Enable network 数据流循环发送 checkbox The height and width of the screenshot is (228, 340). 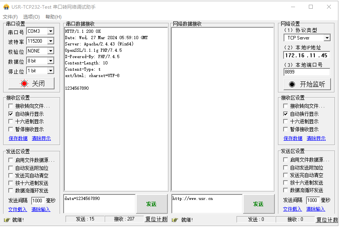(286, 190)
